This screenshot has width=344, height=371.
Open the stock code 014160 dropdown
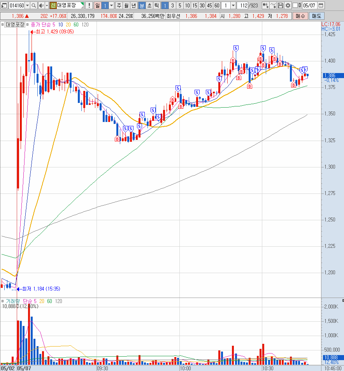27,5
